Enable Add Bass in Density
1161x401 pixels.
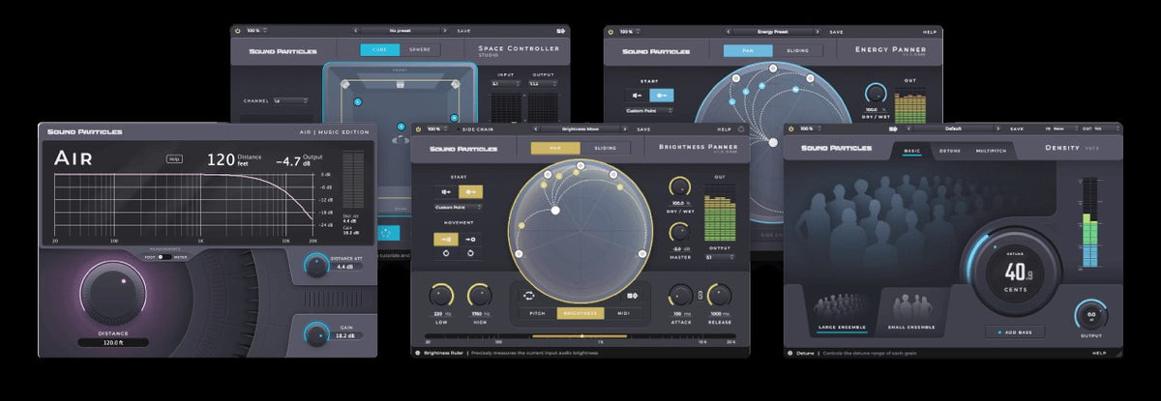click(x=1016, y=331)
